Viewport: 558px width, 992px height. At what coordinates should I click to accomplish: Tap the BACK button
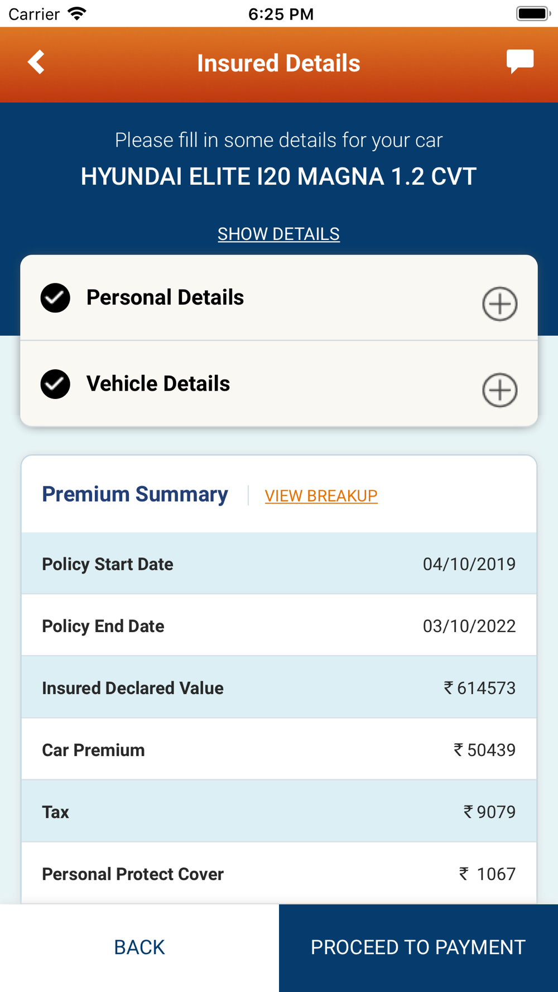pyautogui.click(x=139, y=947)
